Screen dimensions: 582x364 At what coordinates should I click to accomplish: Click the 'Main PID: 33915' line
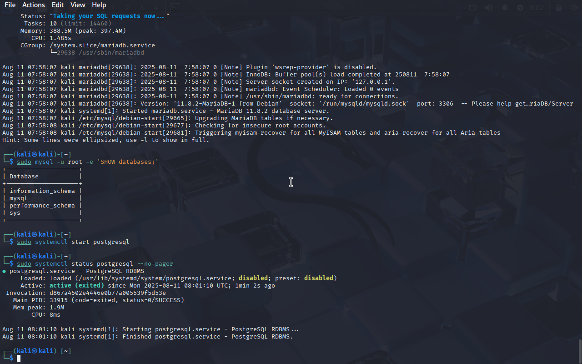(99, 300)
